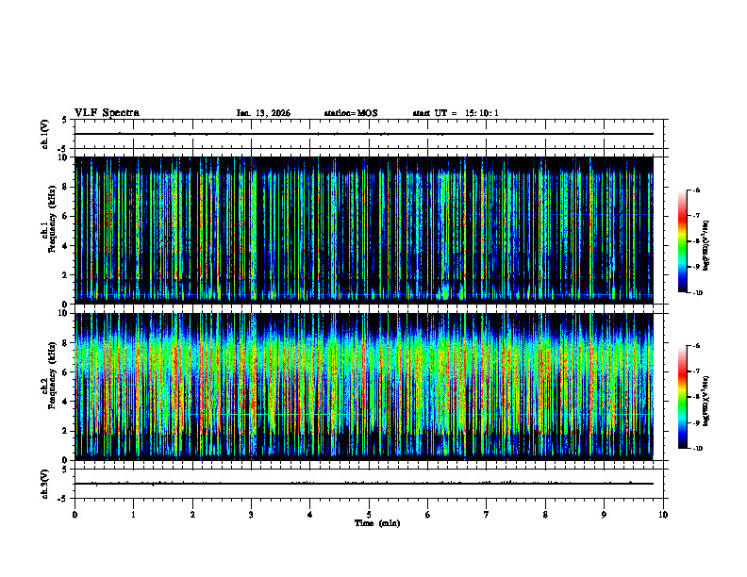This screenshot has height=577, width=747.
Task: Click time axis tick label "8"
Action: [x=545, y=515]
